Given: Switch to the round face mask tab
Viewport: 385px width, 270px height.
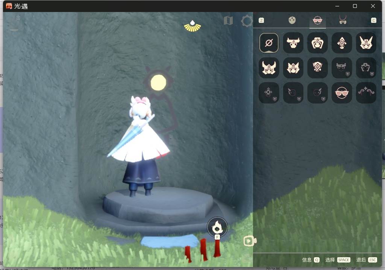Looking at the screenshot, I should click(292, 20).
